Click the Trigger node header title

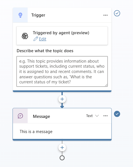tap(38, 15)
